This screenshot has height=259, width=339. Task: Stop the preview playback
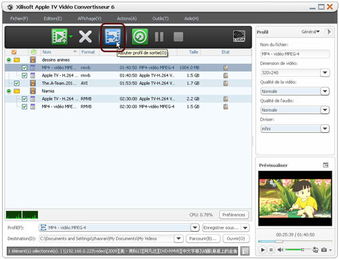[271, 250]
